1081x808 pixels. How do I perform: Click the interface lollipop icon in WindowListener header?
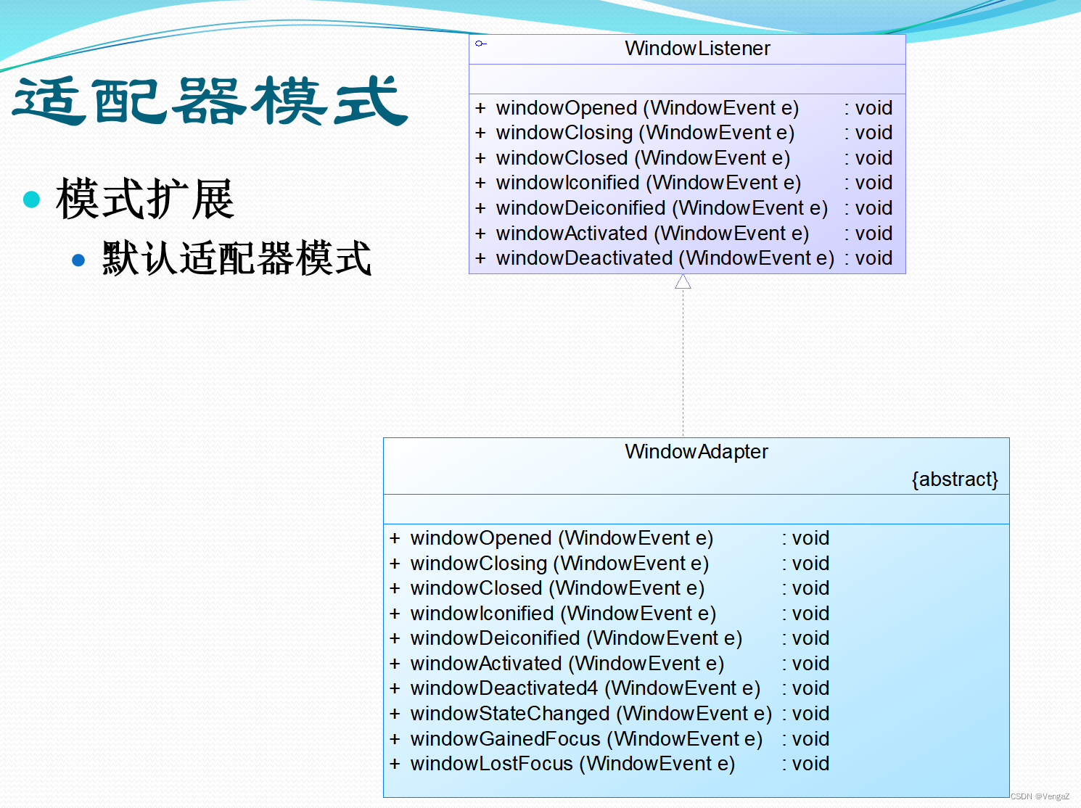[x=480, y=44]
